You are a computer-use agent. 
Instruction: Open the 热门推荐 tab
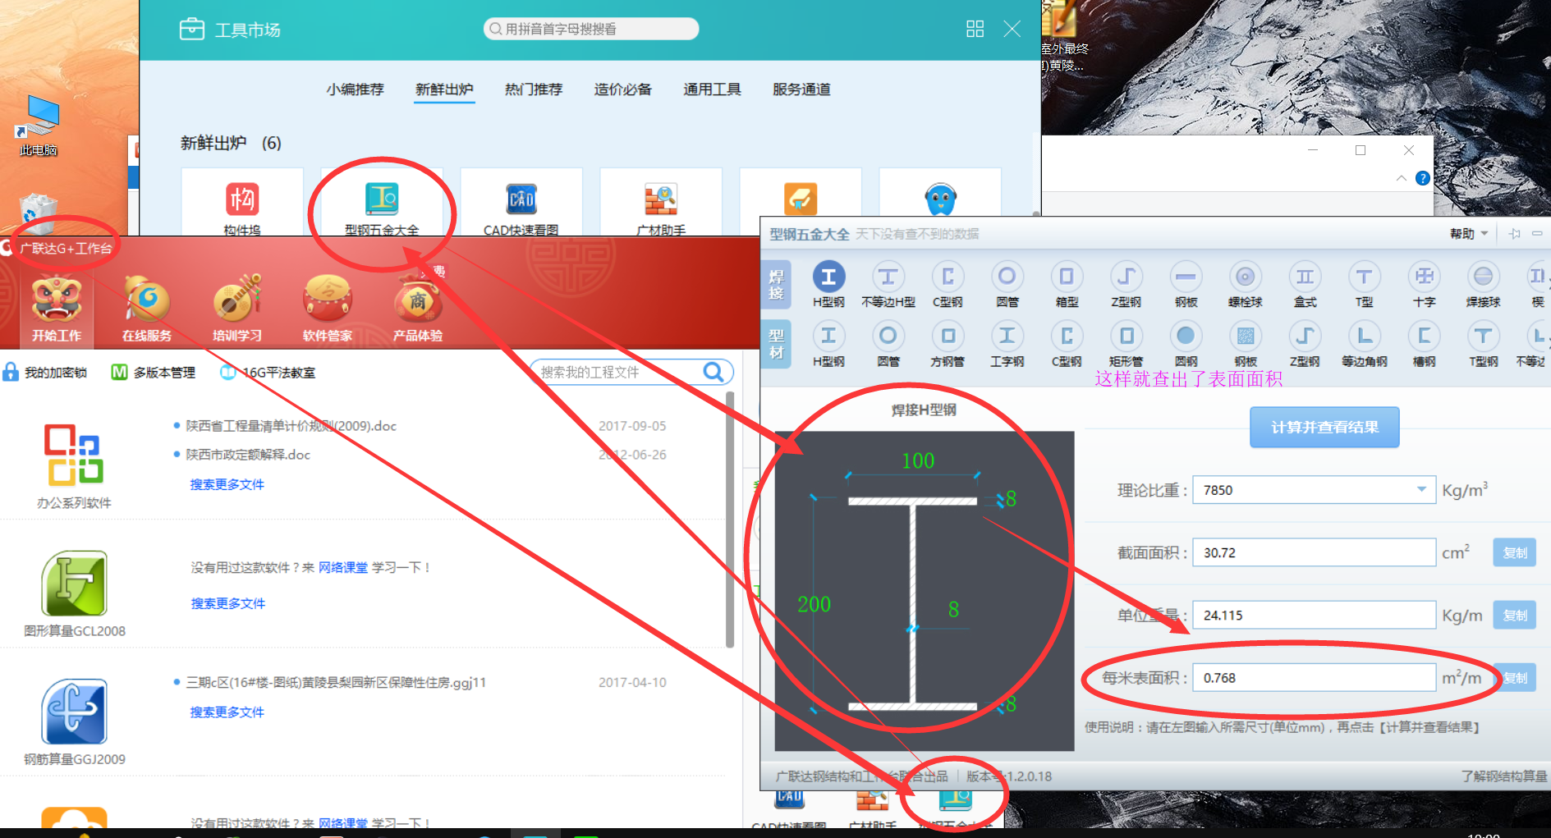point(534,89)
